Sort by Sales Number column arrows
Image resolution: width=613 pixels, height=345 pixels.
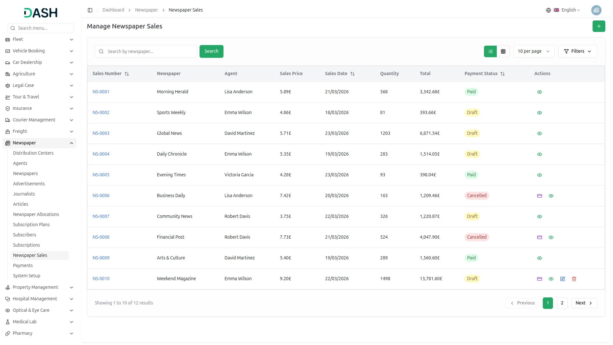tap(127, 74)
